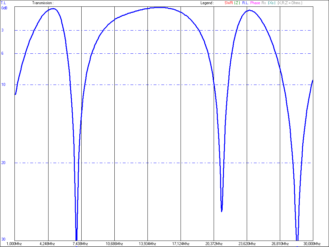Viewport: 329px width, 247px height.
Task: Click the T.L axis label
Action: click(4, 3)
